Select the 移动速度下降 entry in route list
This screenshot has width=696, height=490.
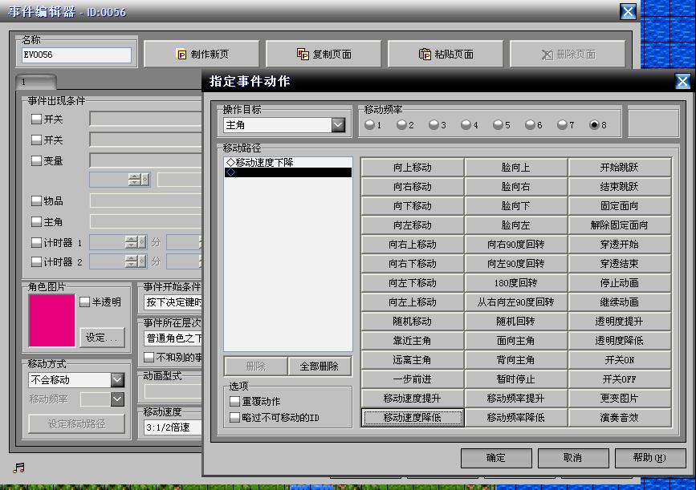288,162
